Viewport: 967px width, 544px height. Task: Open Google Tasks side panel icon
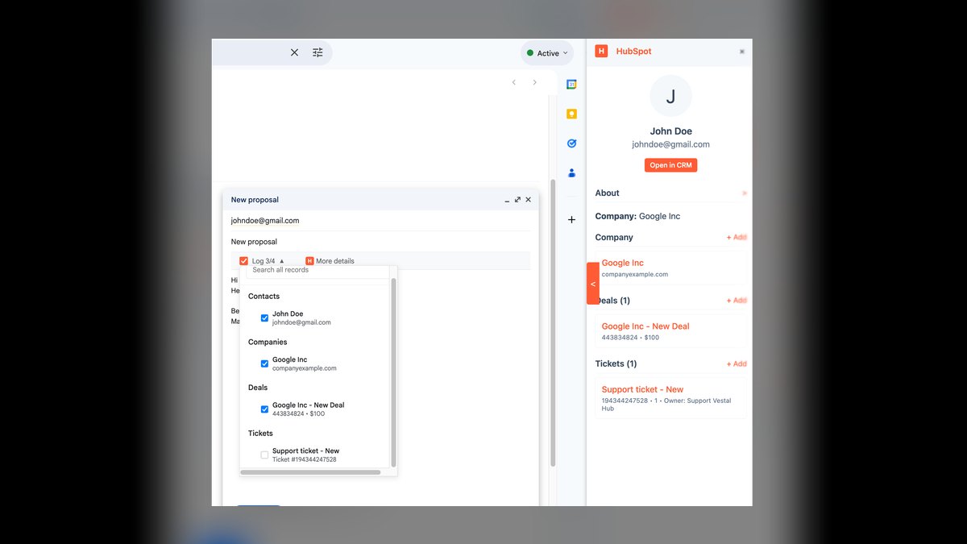[571, 143]
